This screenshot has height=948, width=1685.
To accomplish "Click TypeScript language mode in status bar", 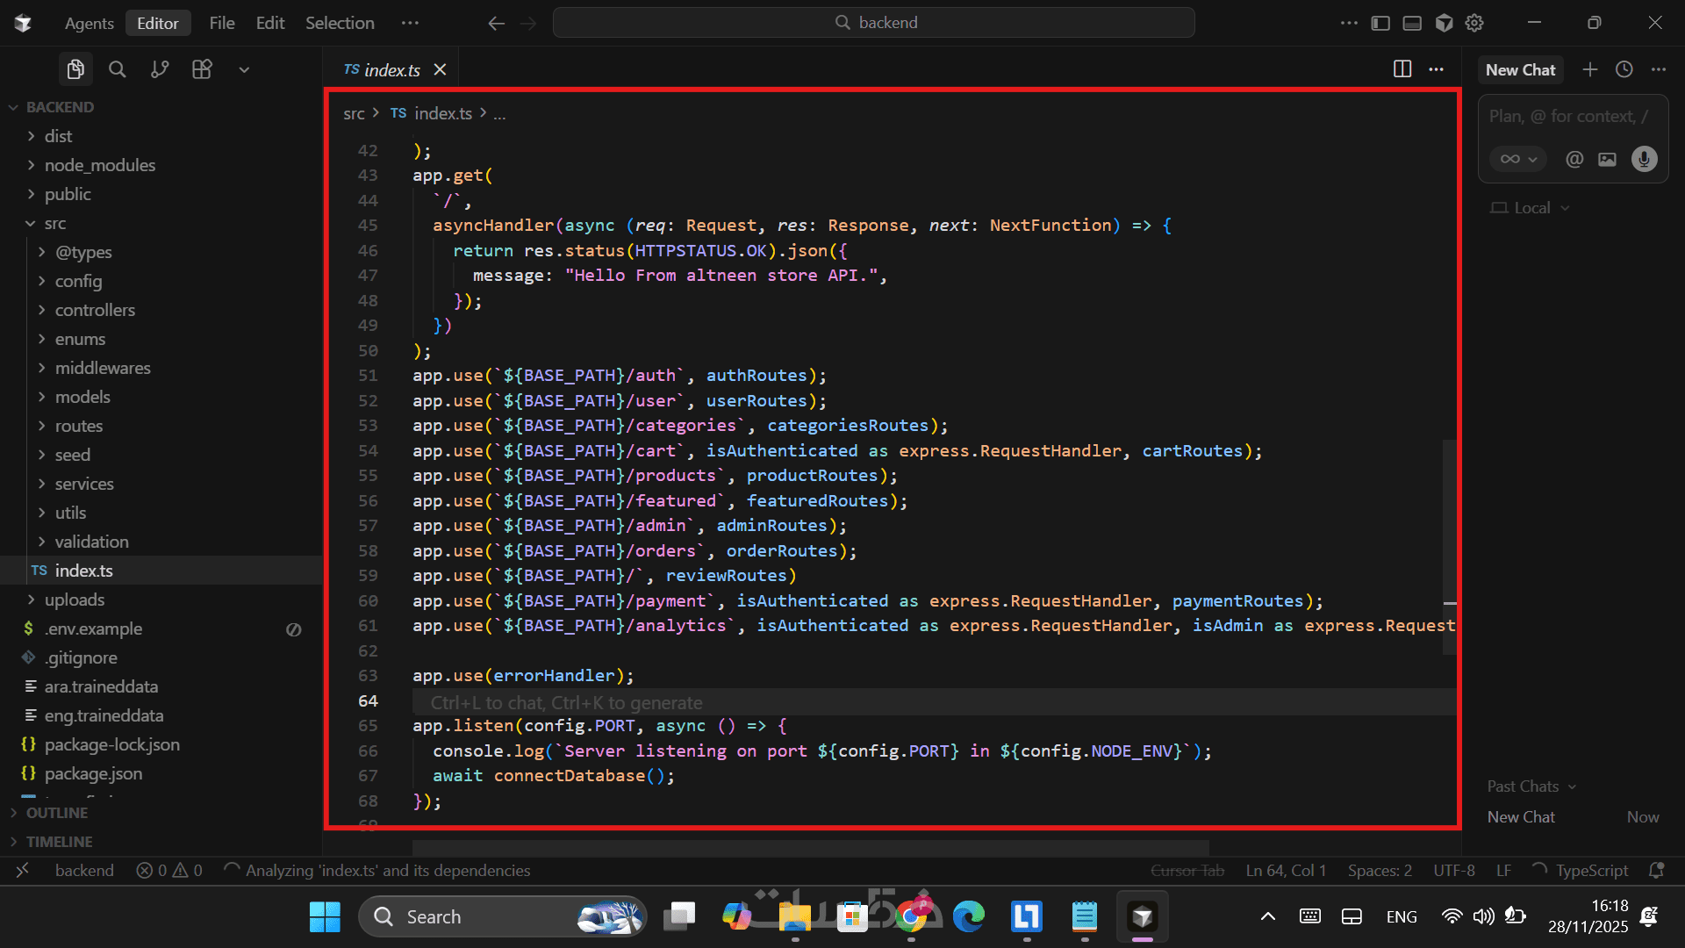I will click(1591, 870).
